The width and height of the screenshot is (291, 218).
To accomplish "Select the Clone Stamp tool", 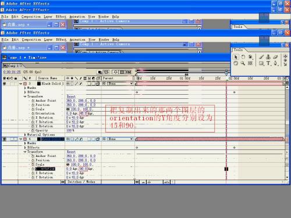I will click(268, 57).
